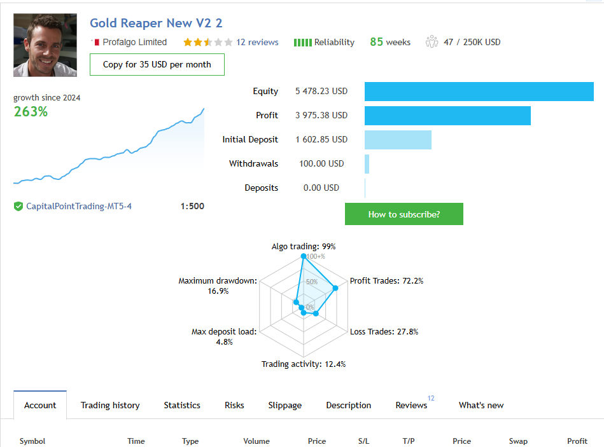The image size is (604, 447).
Task: Click the green verified shield icon
Action: (x=18, y=207)
